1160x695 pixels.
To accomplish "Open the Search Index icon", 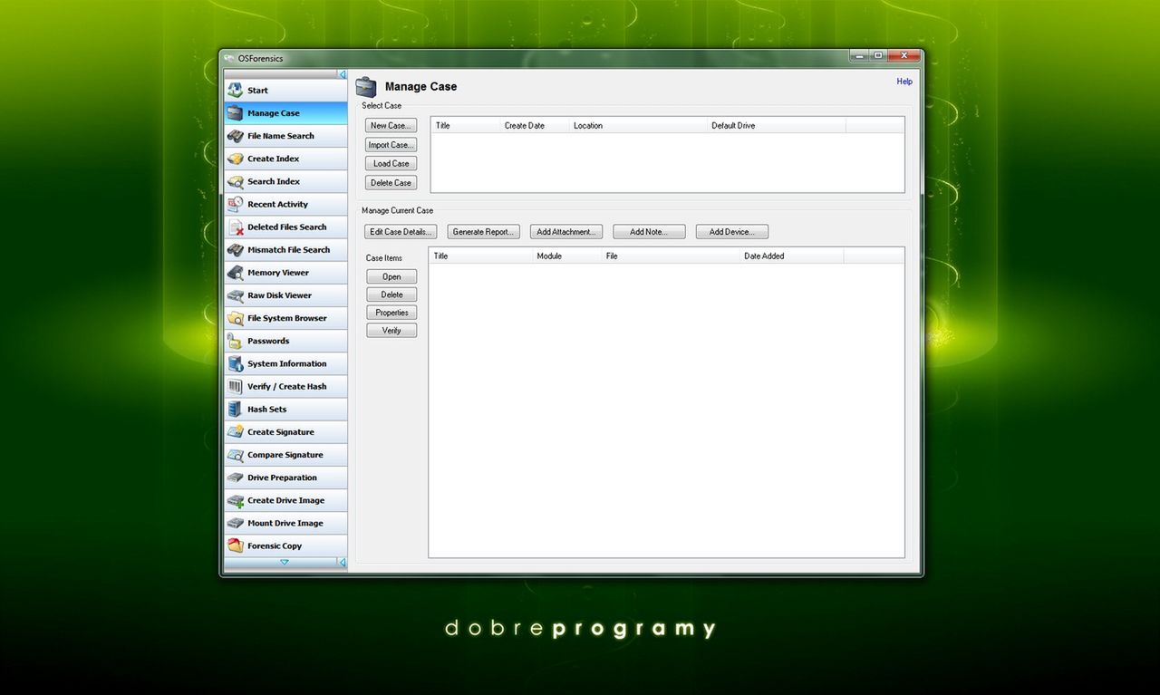I will (235, 181).
